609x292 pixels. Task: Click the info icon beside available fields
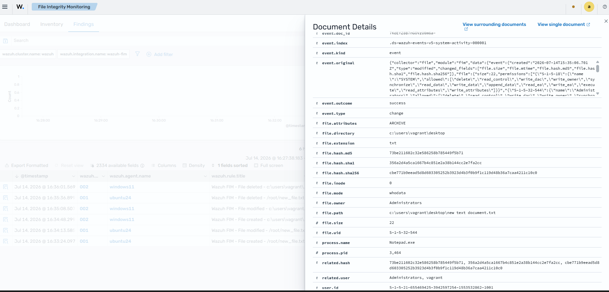pos(142,166)
